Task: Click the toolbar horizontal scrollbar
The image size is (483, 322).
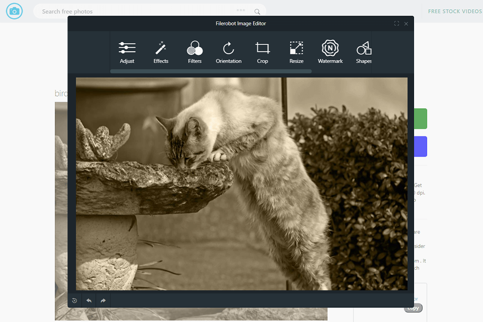Action: 211,71
